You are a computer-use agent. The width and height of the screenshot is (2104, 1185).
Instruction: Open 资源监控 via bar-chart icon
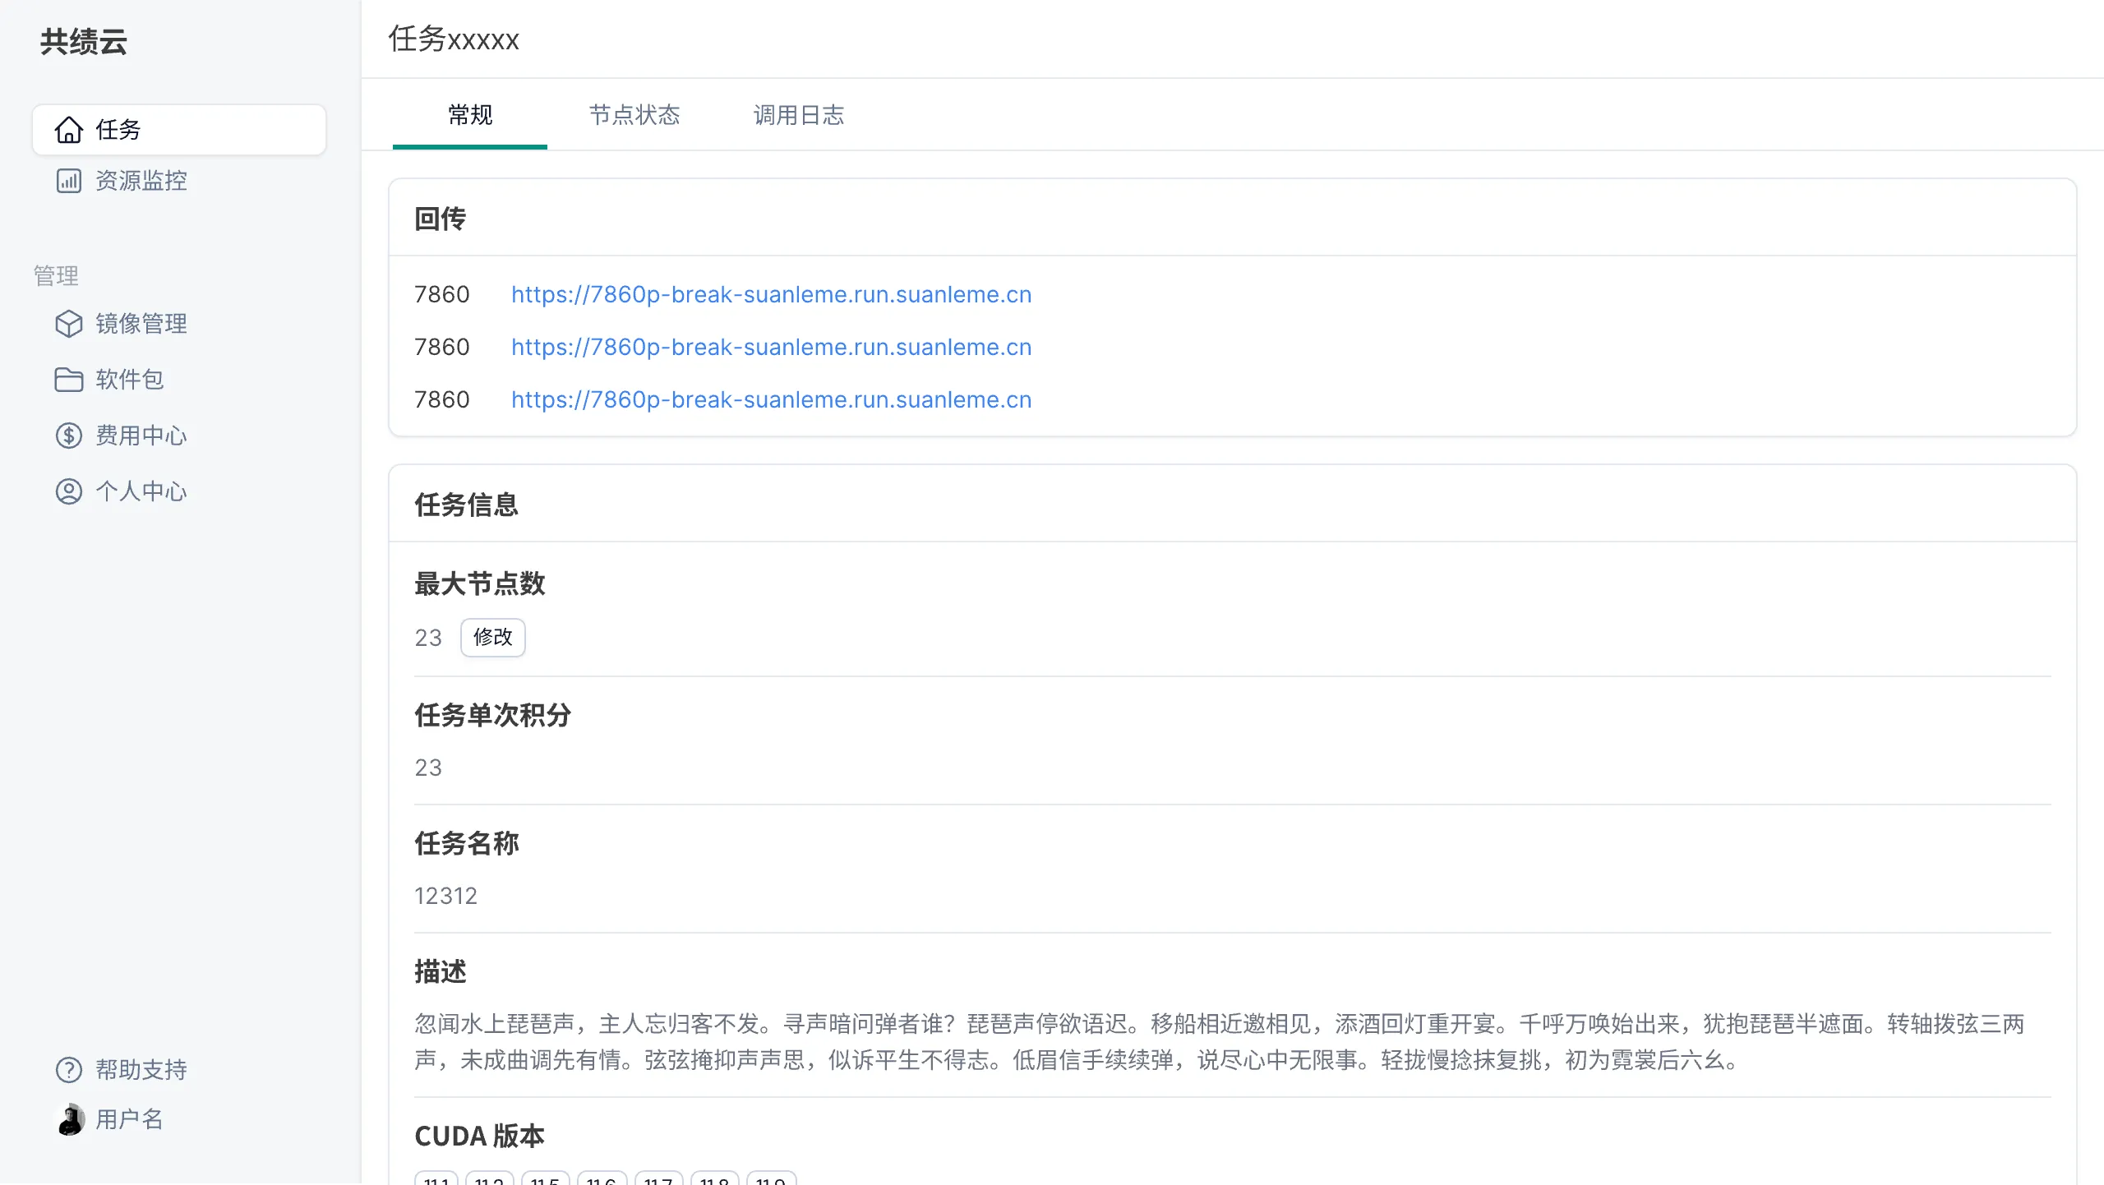coord(69,180)
